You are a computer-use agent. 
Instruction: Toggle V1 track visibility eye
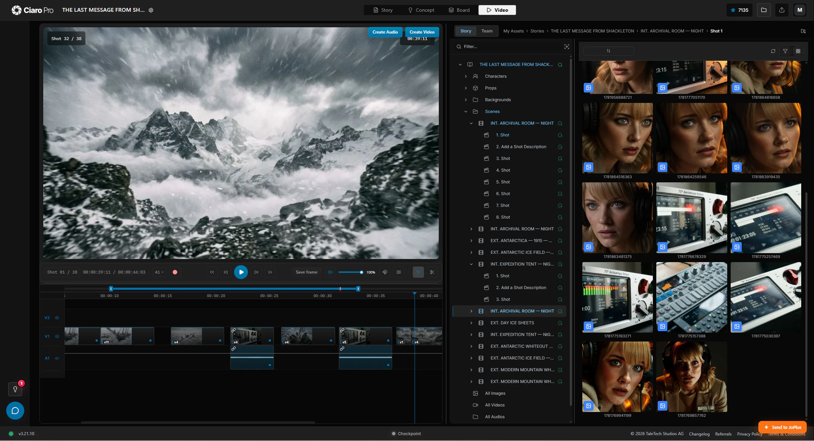[57, 336]
